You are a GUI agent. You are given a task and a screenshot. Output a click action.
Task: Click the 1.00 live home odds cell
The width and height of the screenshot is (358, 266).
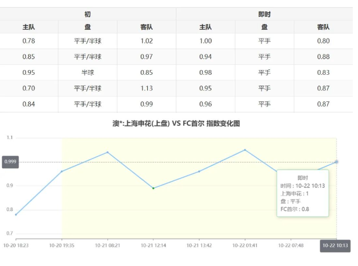coord(206,41)
